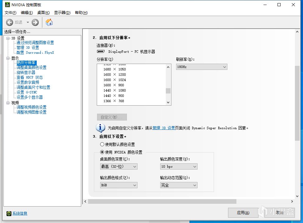The width and height of the screenshot is (303, 223).
Task: Select 使用 NVIDIA 颜色设置 radio button
Action: click(102, 152)
